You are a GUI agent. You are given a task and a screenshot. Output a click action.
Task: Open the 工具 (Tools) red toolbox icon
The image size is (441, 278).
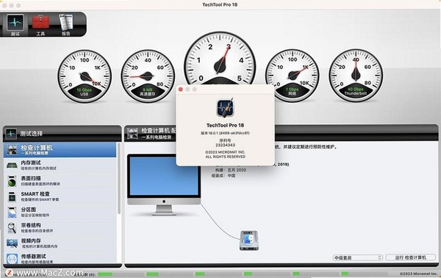[x=40, y=25]
